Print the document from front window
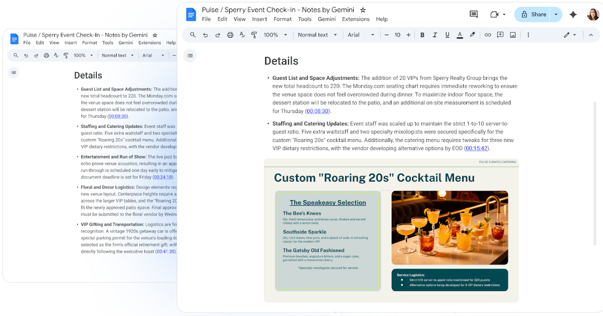The height and width of the screenshot is (316, 603). (230, 35)
